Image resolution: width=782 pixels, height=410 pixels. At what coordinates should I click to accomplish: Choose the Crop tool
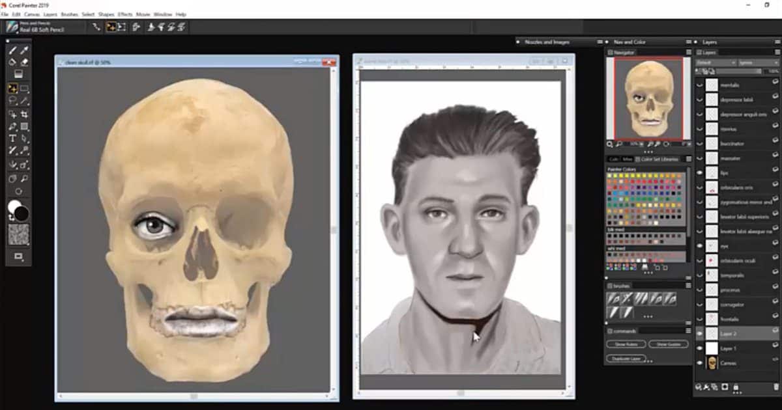(24, 114)
